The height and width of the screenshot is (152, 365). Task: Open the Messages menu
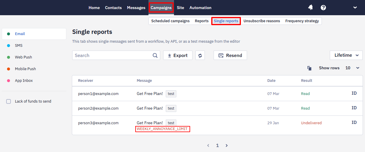coord(136,8)
